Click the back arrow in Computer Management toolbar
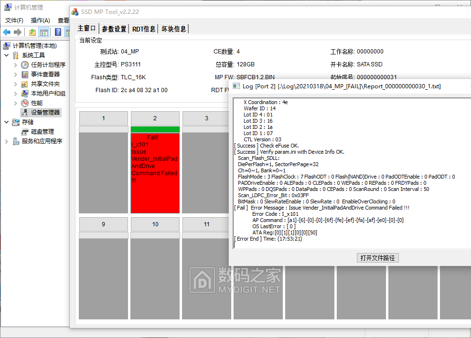This screenshot has width=471, height=338. coord(7,32)
